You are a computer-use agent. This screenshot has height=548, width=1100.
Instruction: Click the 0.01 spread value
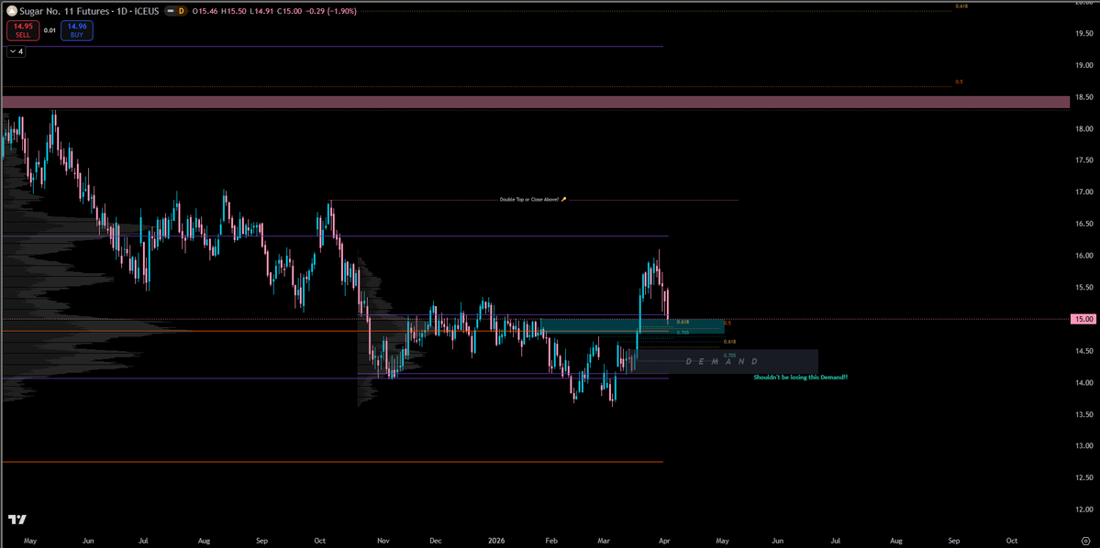click(50, 30)
